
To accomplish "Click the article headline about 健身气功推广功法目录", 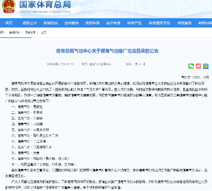I will (x=107, y=51).
